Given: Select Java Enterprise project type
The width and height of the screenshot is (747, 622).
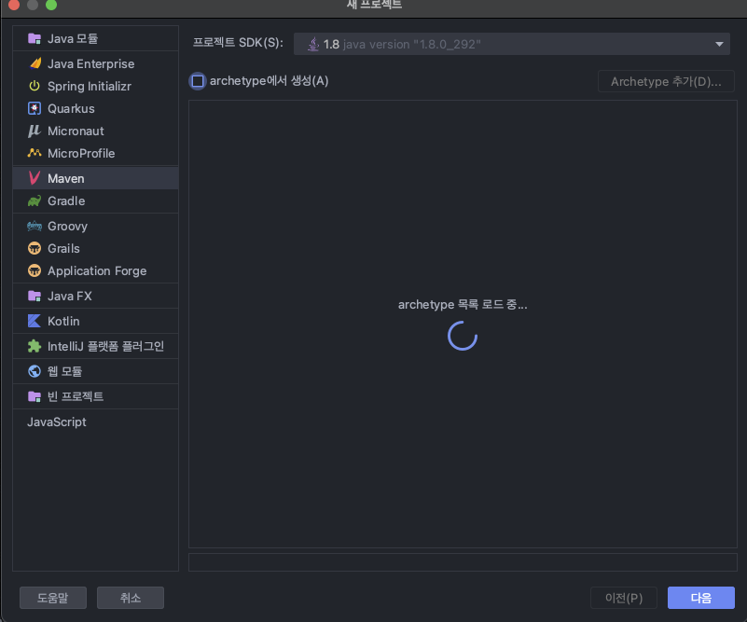Looking at the screenshot, I should click(96, 63).
